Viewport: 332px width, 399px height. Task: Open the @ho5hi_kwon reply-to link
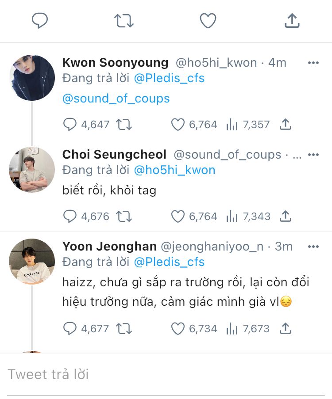174,170
